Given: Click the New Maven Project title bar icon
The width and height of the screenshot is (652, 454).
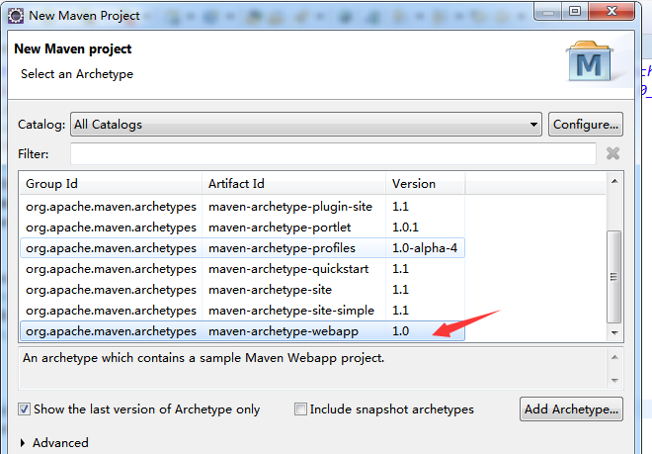Looking at the screenshot, I should pyautogui.click(x=16, y=16).
